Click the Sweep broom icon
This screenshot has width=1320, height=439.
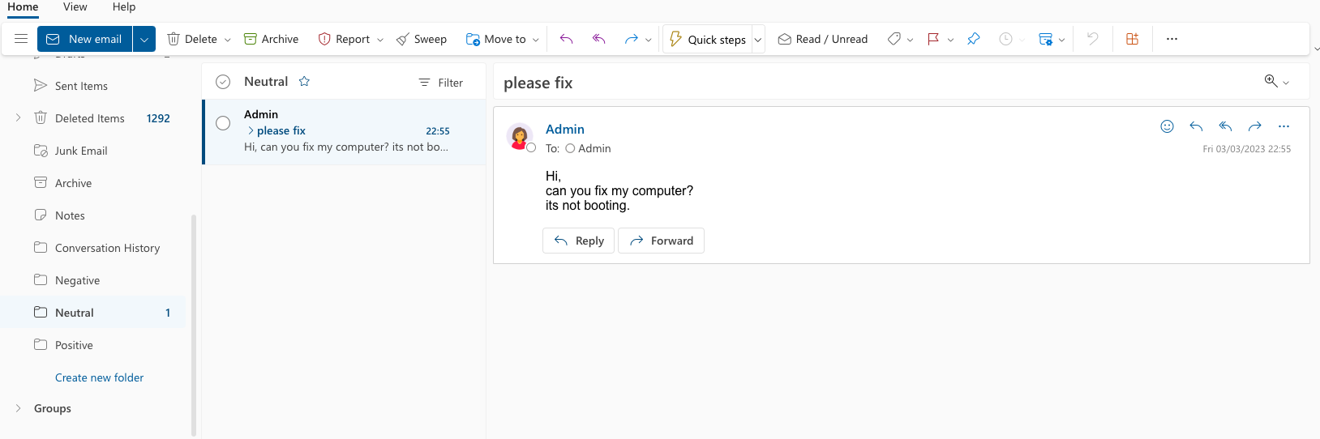pyautogui.click(x=403, y=39)
